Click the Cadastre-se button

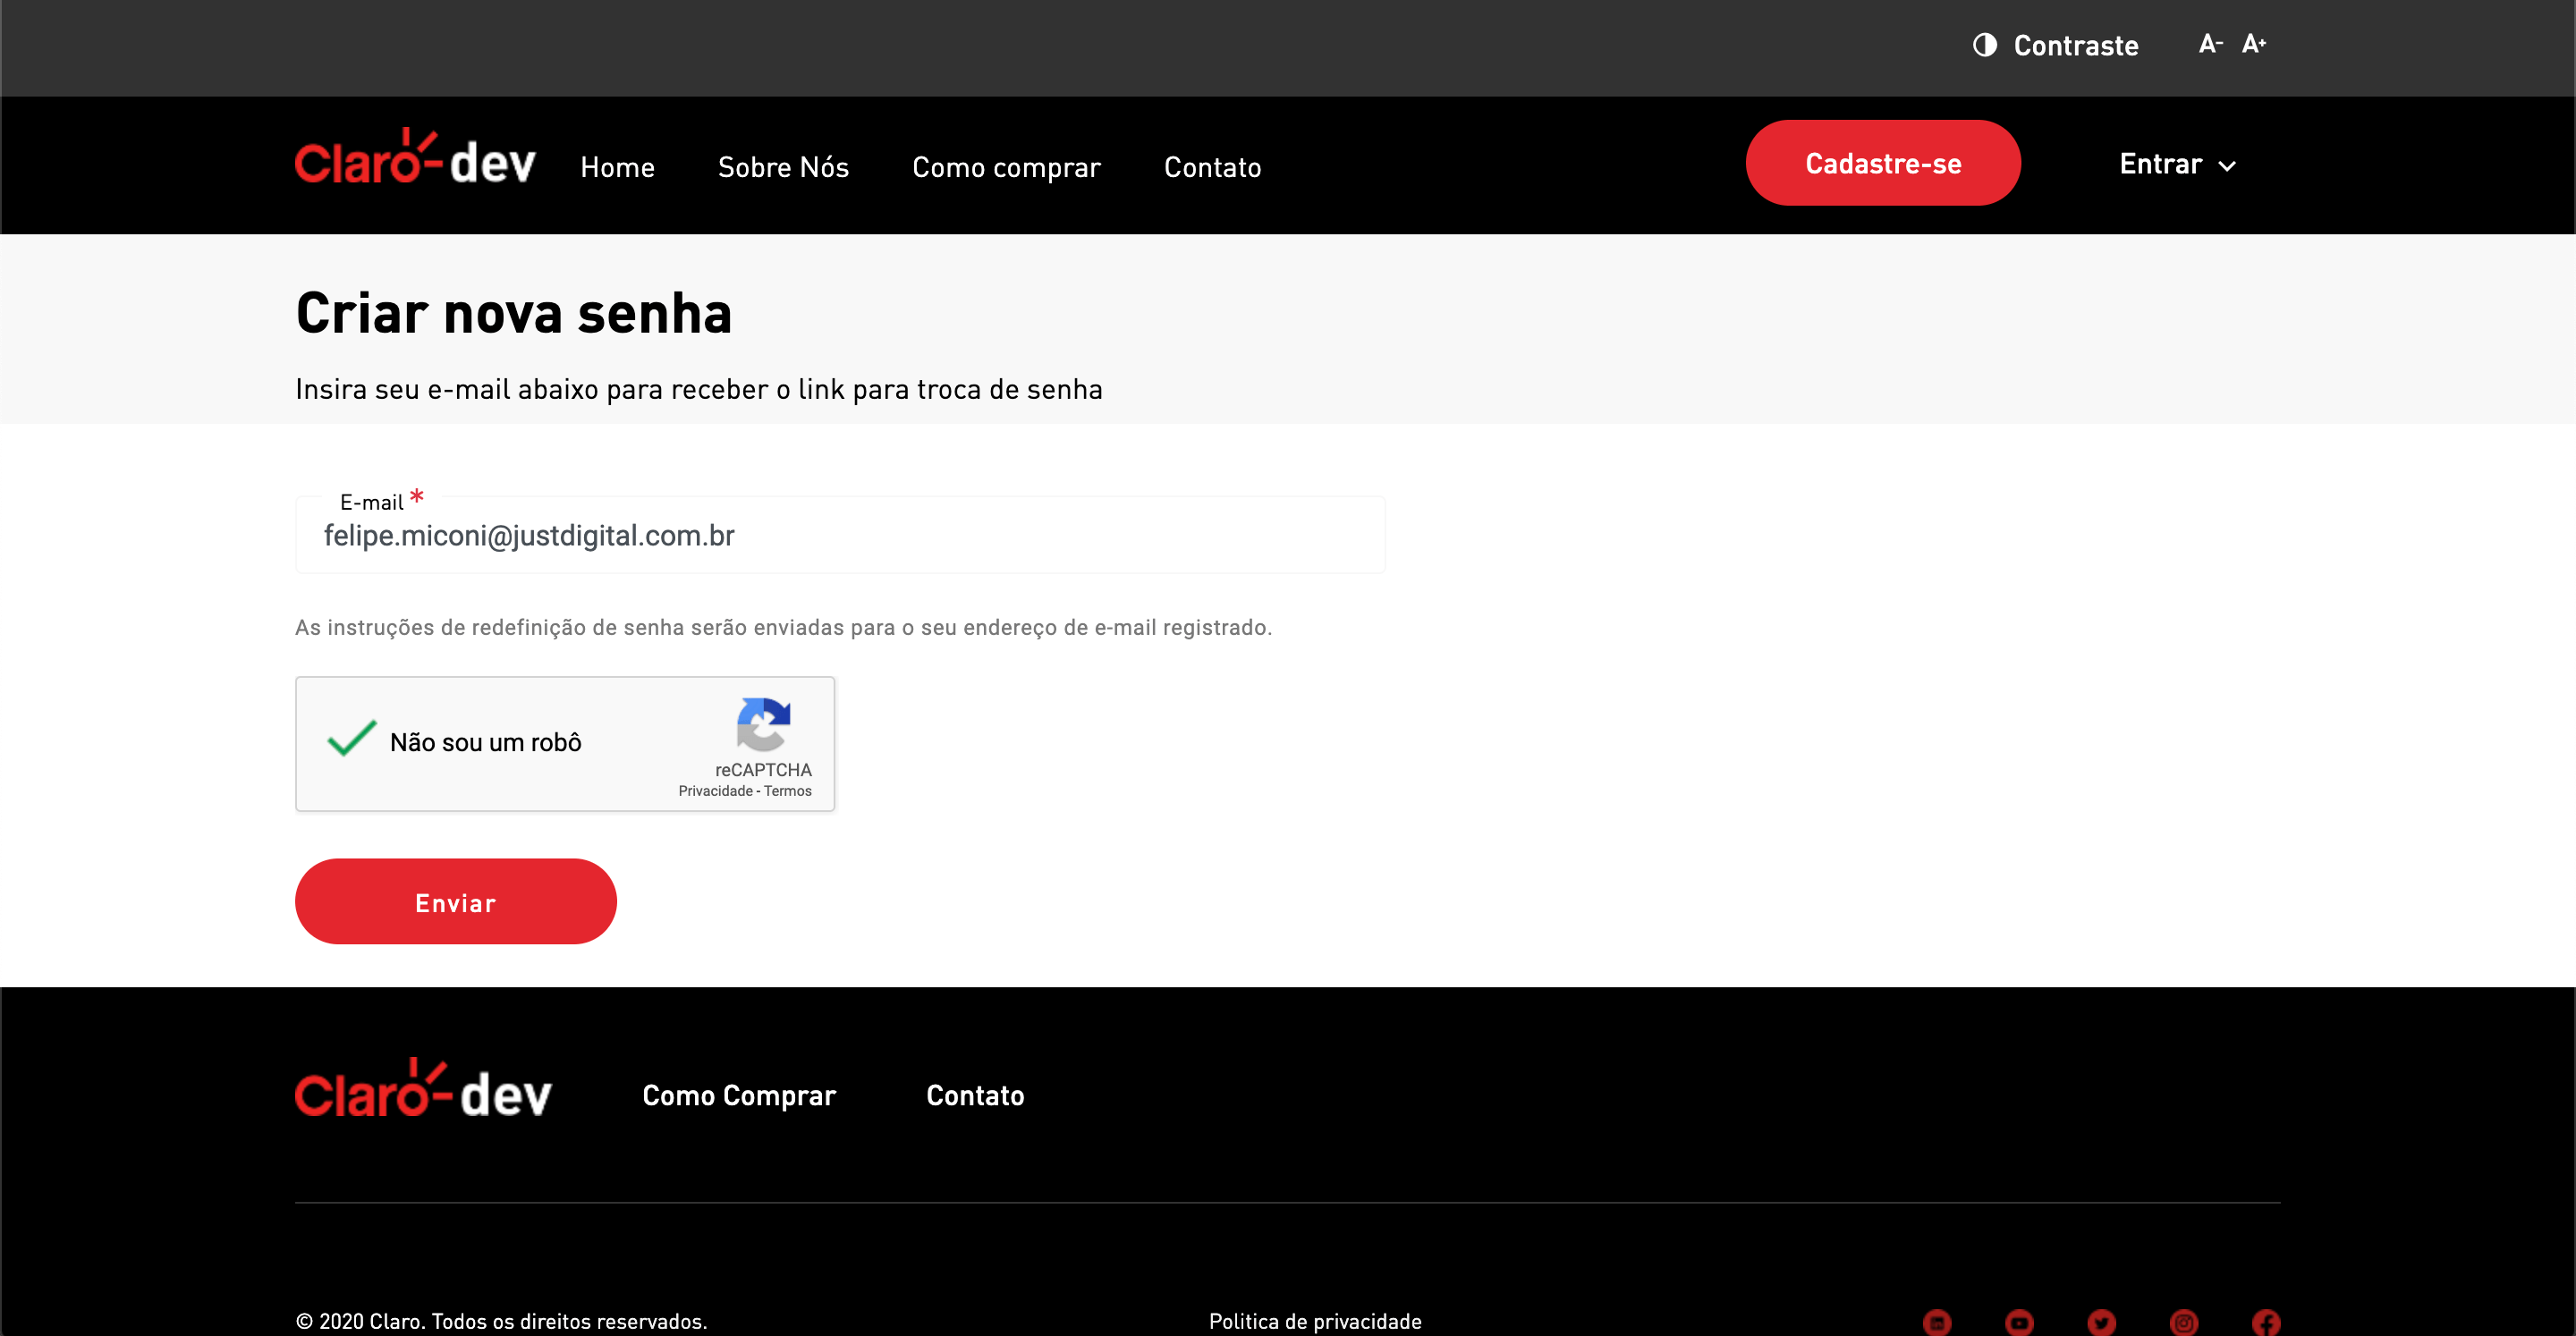pyautogui.click(x=1883, y=162)
